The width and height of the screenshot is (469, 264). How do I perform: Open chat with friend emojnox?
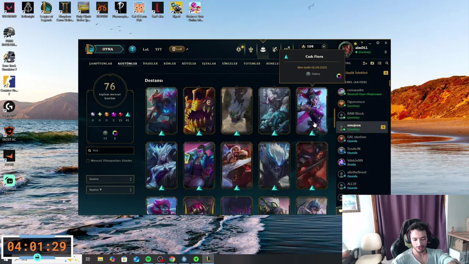click(x=362, y=127)
